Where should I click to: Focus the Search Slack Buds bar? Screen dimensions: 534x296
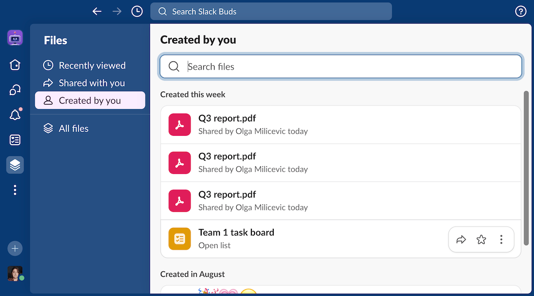[x=271, y=12]
